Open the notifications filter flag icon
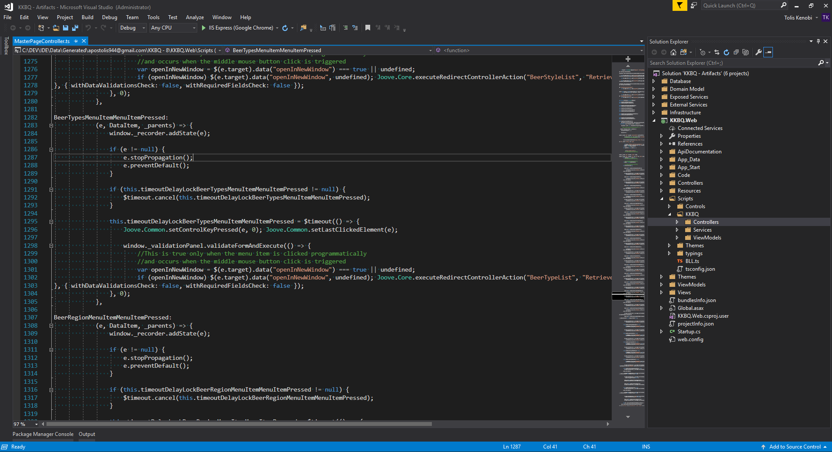Screen dimensions: 832x452 tap(679, 5)
